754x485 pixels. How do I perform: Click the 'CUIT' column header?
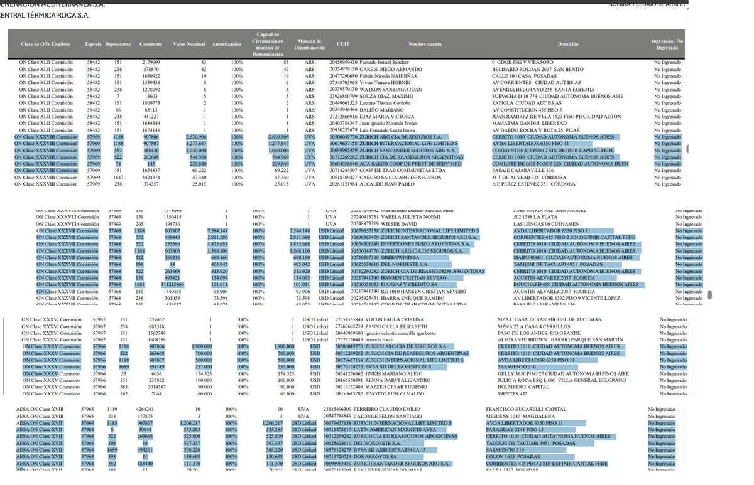coord(344,45)
